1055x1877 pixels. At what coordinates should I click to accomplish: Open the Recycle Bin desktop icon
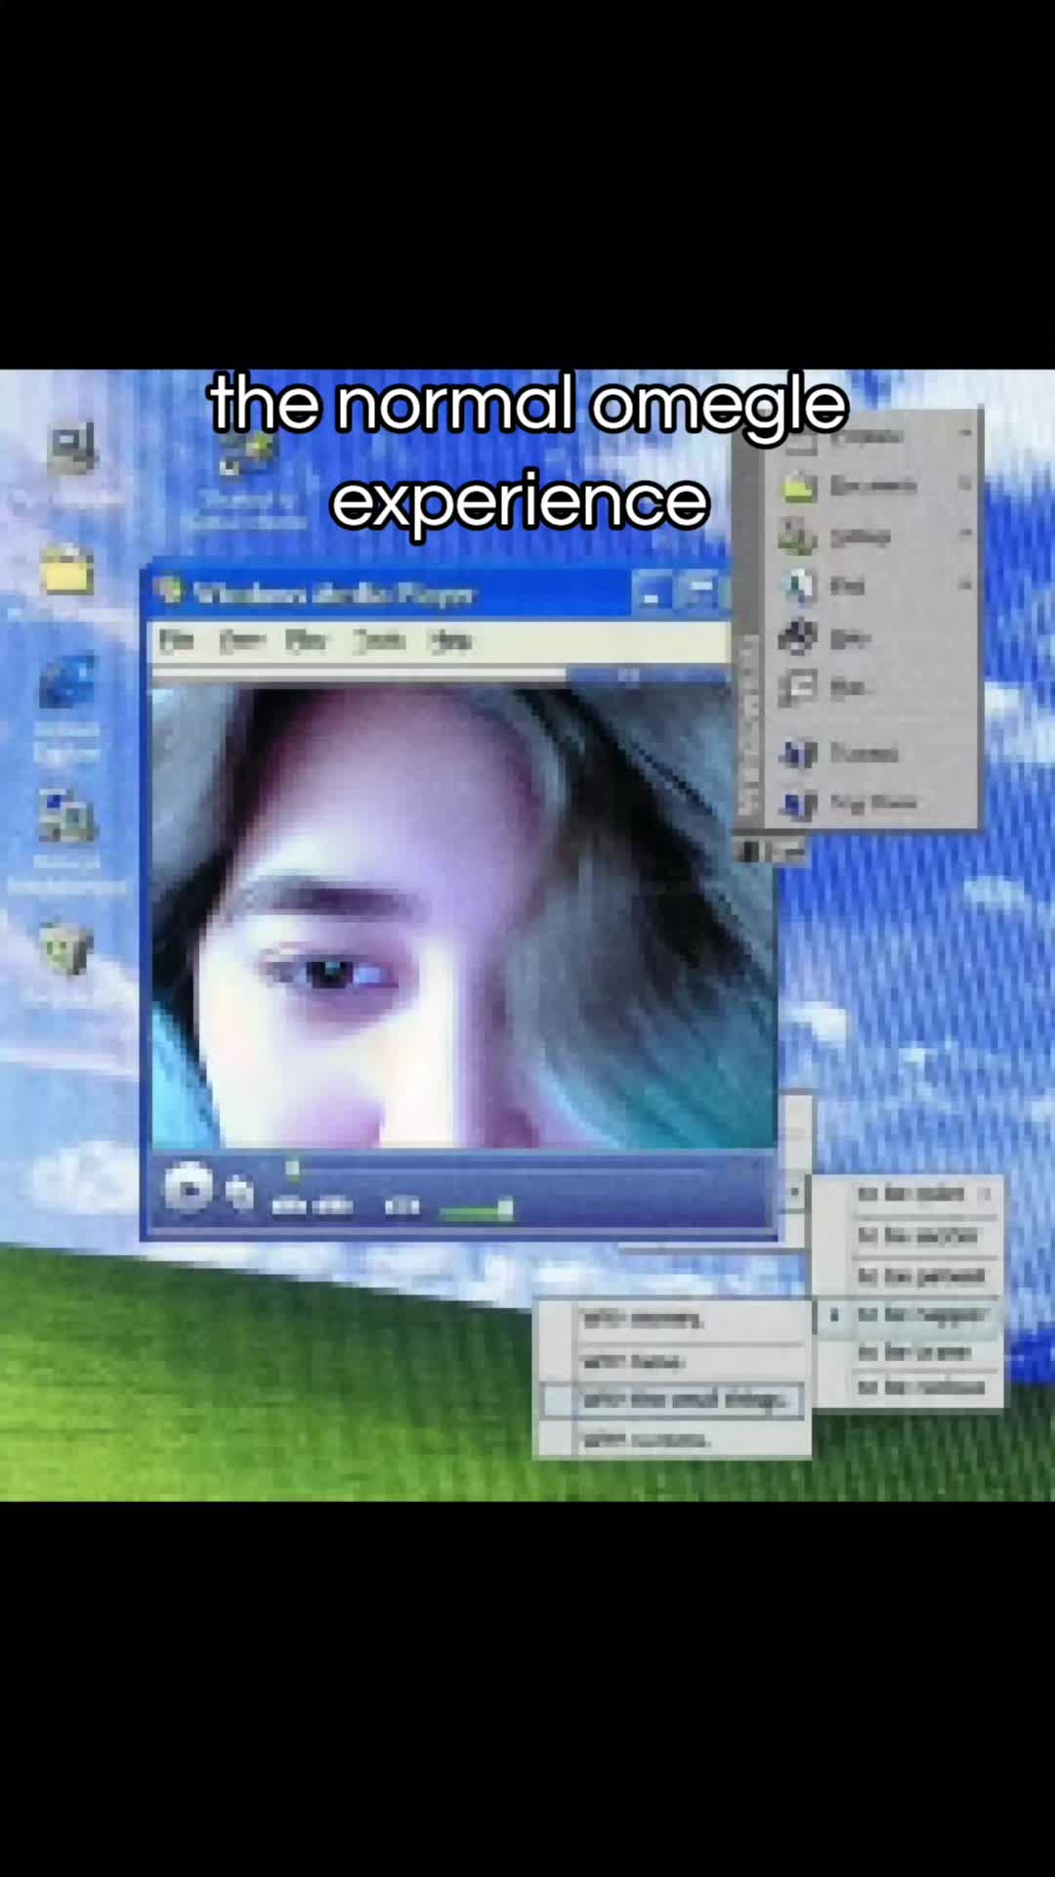(x=66, y=948)
